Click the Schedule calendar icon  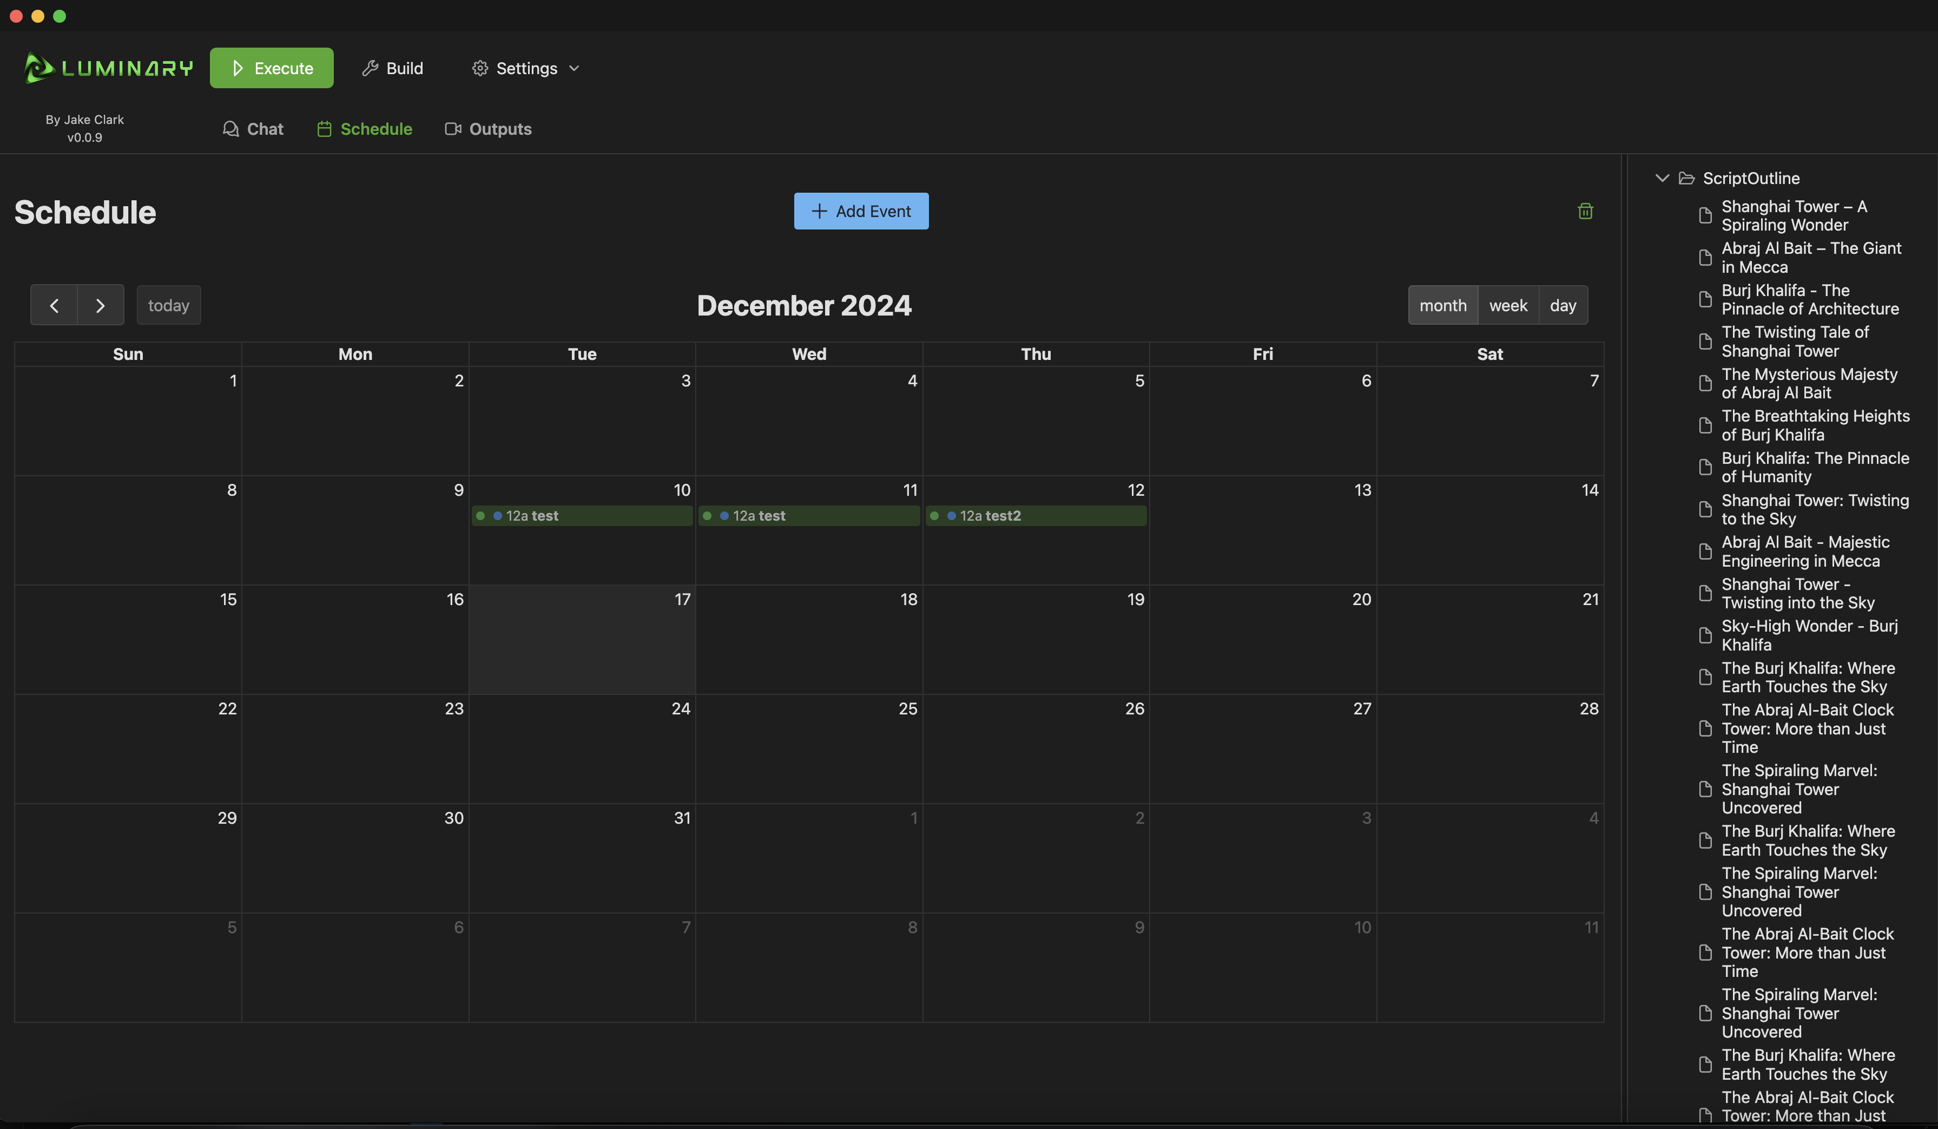pos(325,128)
